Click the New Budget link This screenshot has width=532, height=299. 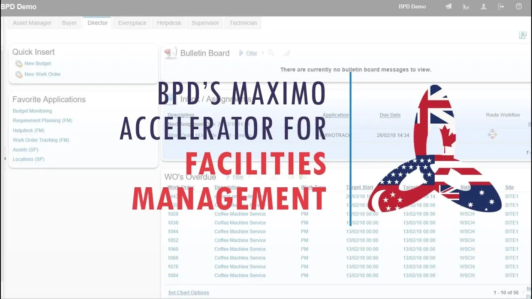coord(38,64)
